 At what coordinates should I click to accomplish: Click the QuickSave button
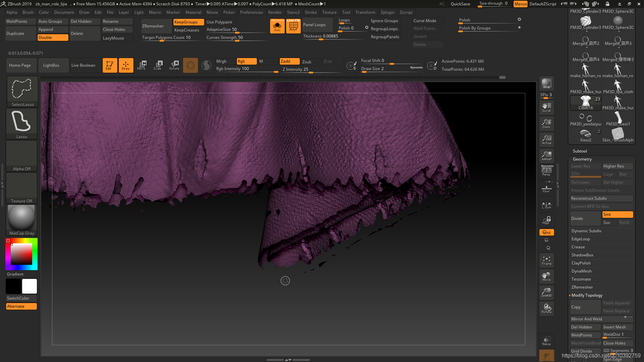[x=460, y=4]
